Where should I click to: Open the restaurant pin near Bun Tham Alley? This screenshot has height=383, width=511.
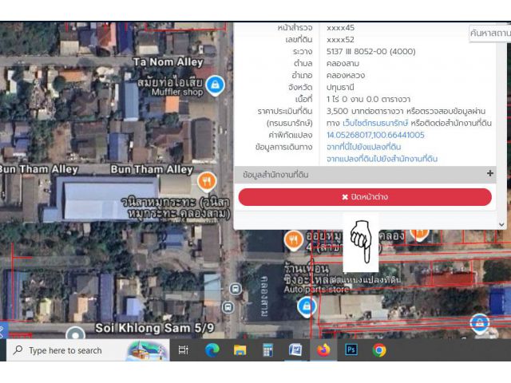tap(207, 182)
